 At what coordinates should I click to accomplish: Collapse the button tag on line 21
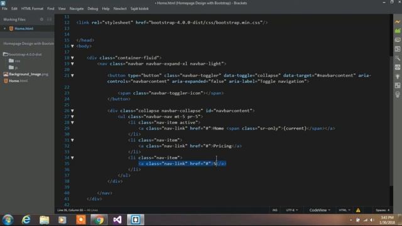coord(72,75)
